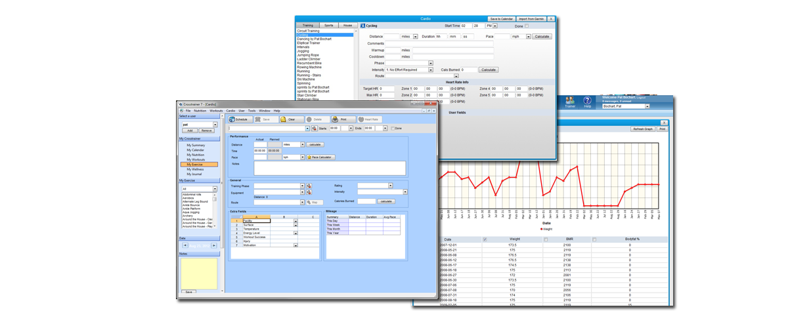Click the Notes text area in Performance section
The height and width of the screenshot is (328, 788).
click(330, 169)
